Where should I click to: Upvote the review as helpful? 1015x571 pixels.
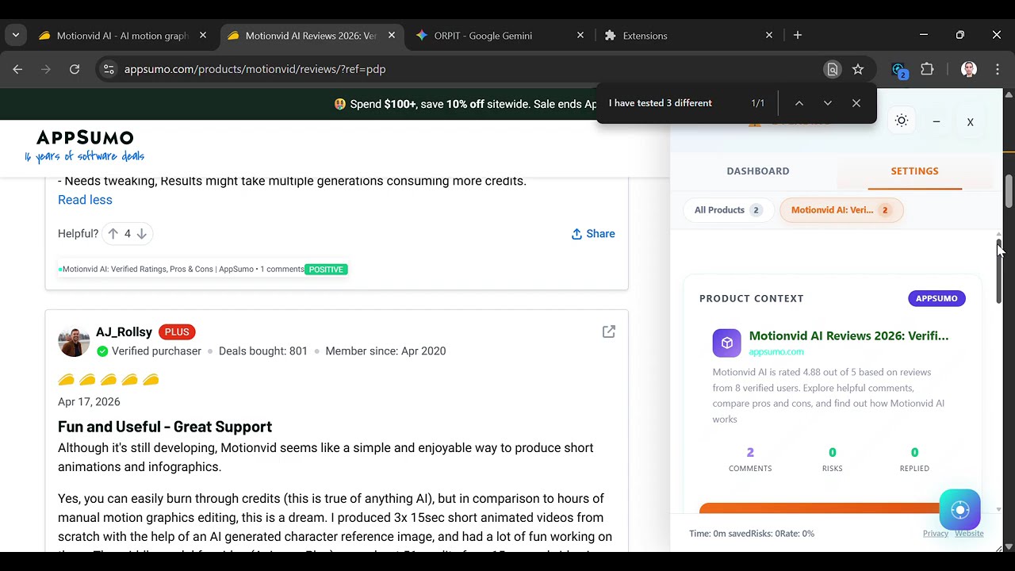(x=113, y=234)
